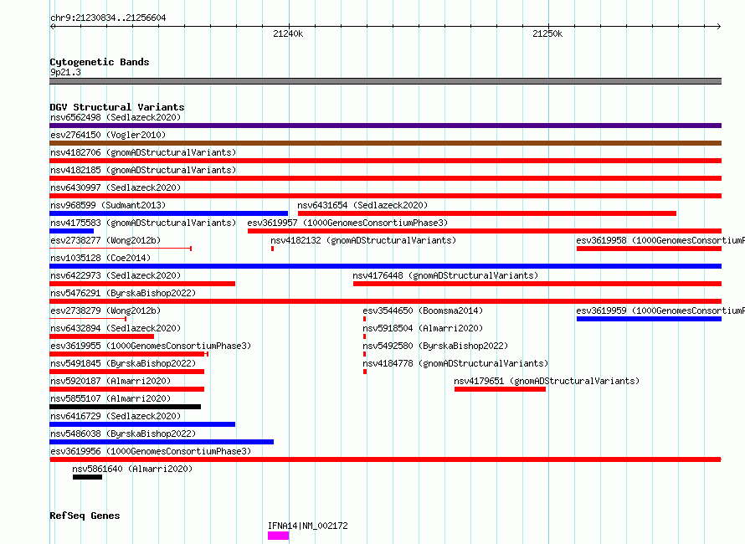Click the nsv5861640 (Almarri2020) label

coord(132,469)
